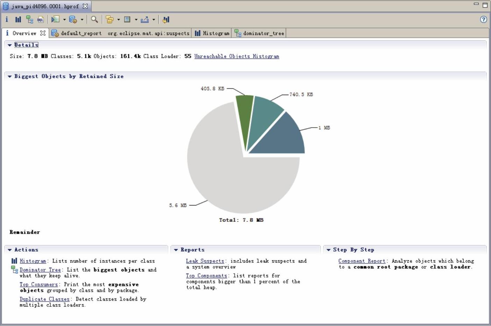Click the '5.1k' Classes count value
This screenshot has width=491, height=326.
(x=84, y=56)
